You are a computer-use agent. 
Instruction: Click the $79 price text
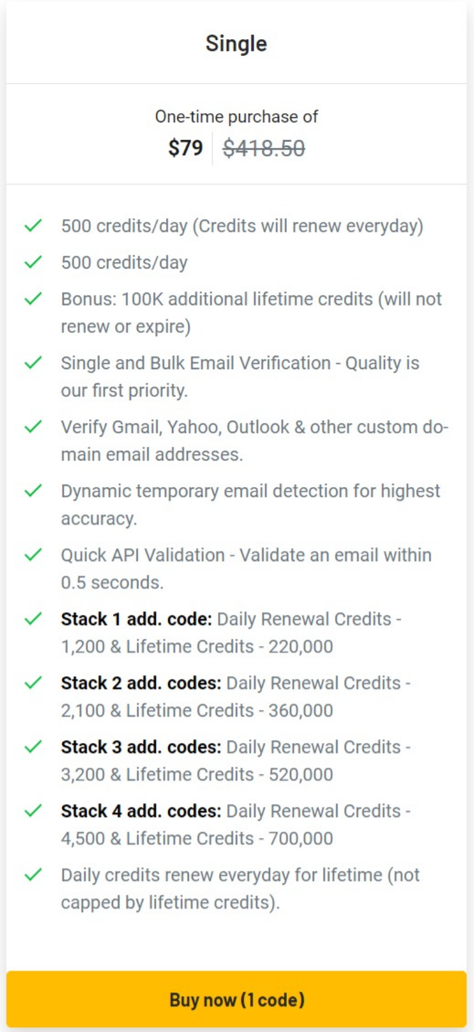tap(186, 148)
